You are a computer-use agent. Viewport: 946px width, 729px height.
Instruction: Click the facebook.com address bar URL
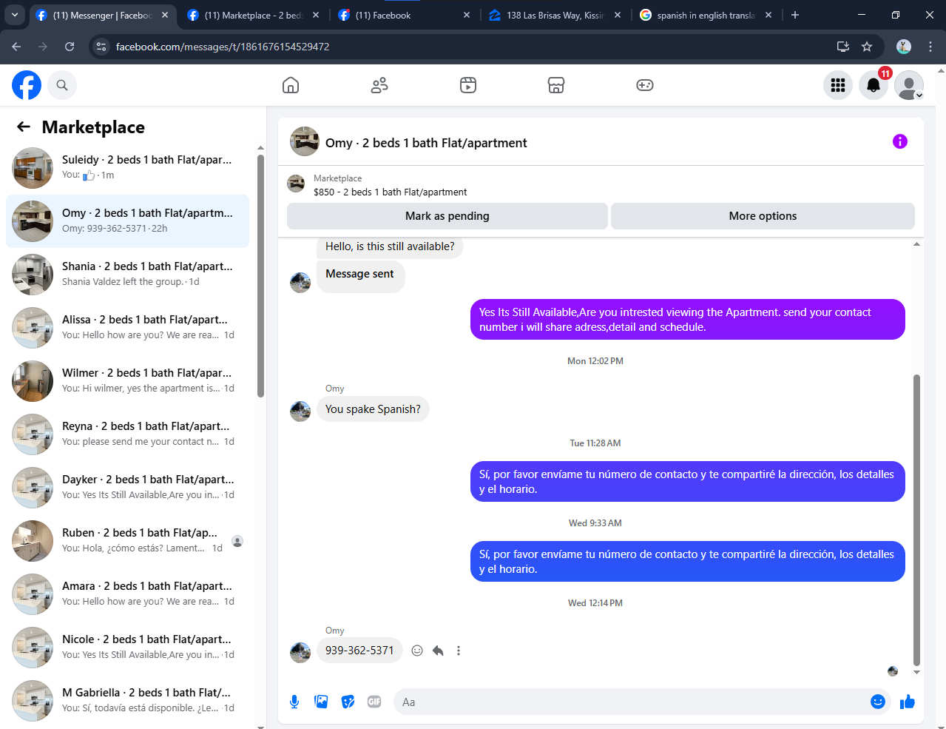click(x=223, y=47)
